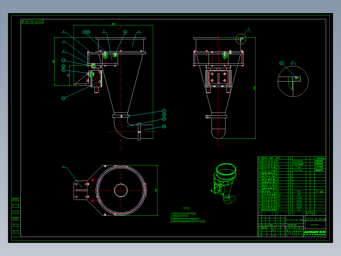Click mirrored drawing number in top-left box
Screen dimensions: 341x256
click(32, 21)
